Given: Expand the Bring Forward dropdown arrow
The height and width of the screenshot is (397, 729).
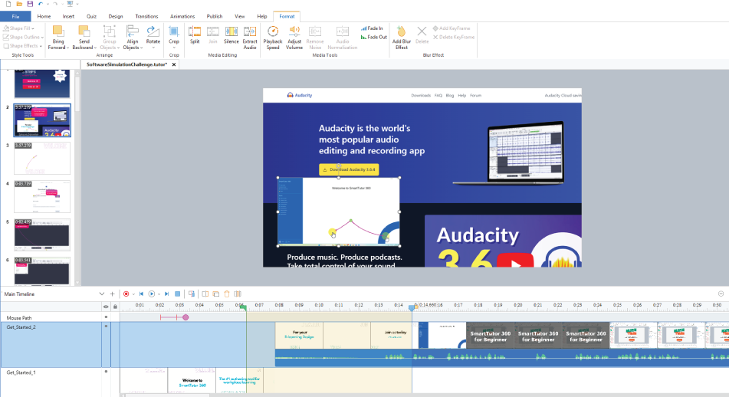Looking at the screenshot, I should click(67, 48).
